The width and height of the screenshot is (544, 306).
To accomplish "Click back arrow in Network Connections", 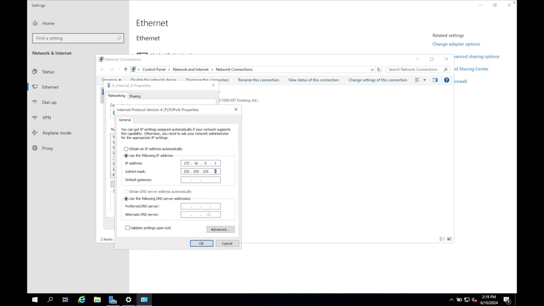I will 102,69.
